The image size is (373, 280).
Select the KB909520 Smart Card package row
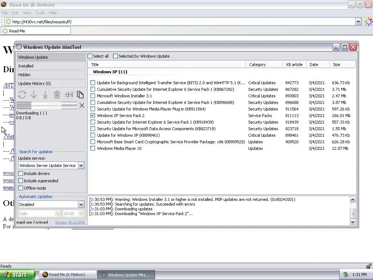point(222,142)
